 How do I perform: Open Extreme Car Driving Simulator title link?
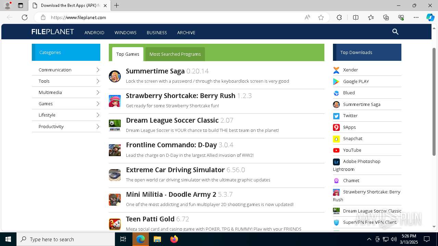[x=175, y=170]
